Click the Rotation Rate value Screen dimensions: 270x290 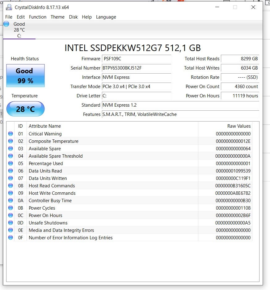[x=240, y=77]
